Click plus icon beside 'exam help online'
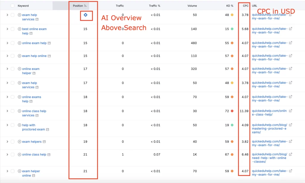The width and height of the screenshot is (305, 183). 19,56
